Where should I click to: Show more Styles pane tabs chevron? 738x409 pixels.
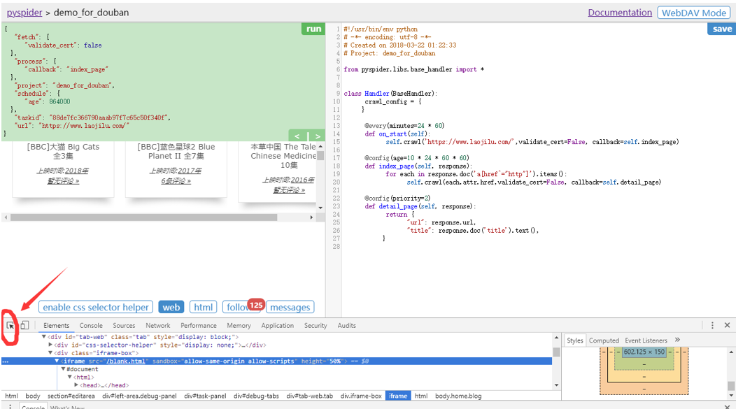pyautogui.click(x=677, y=340)
